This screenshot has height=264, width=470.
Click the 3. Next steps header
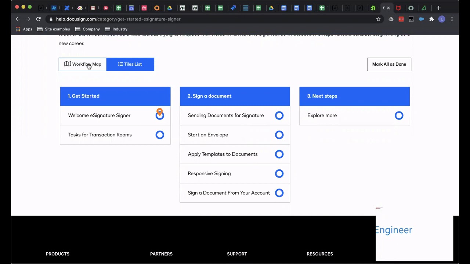tap(355, 96)
